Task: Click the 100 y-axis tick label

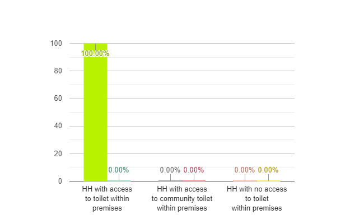Action: point(56,44)
